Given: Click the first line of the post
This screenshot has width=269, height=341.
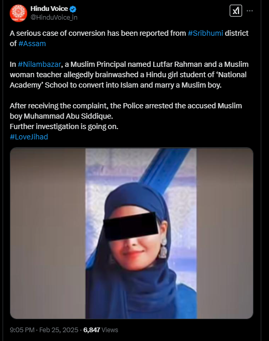Looking at the screenshot, I should tap(129, 33).
